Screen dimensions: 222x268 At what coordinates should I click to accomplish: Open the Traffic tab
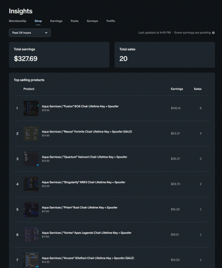click(x=110, y=21)
